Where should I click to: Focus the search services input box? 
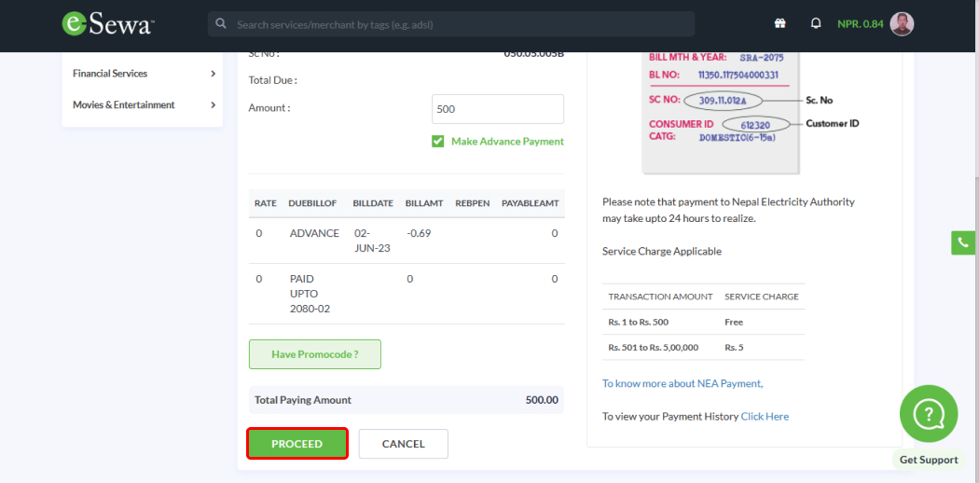click(x=450, y=23)
